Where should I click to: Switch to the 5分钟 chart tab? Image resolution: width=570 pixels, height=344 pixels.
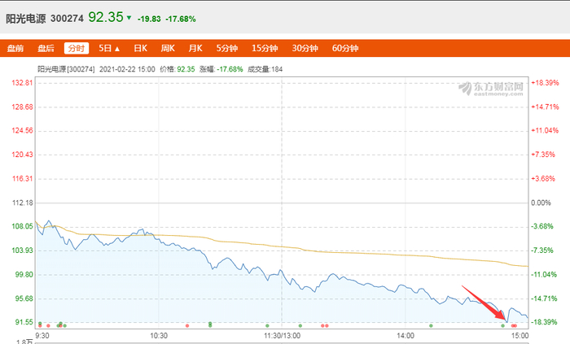tap(227, 48)
